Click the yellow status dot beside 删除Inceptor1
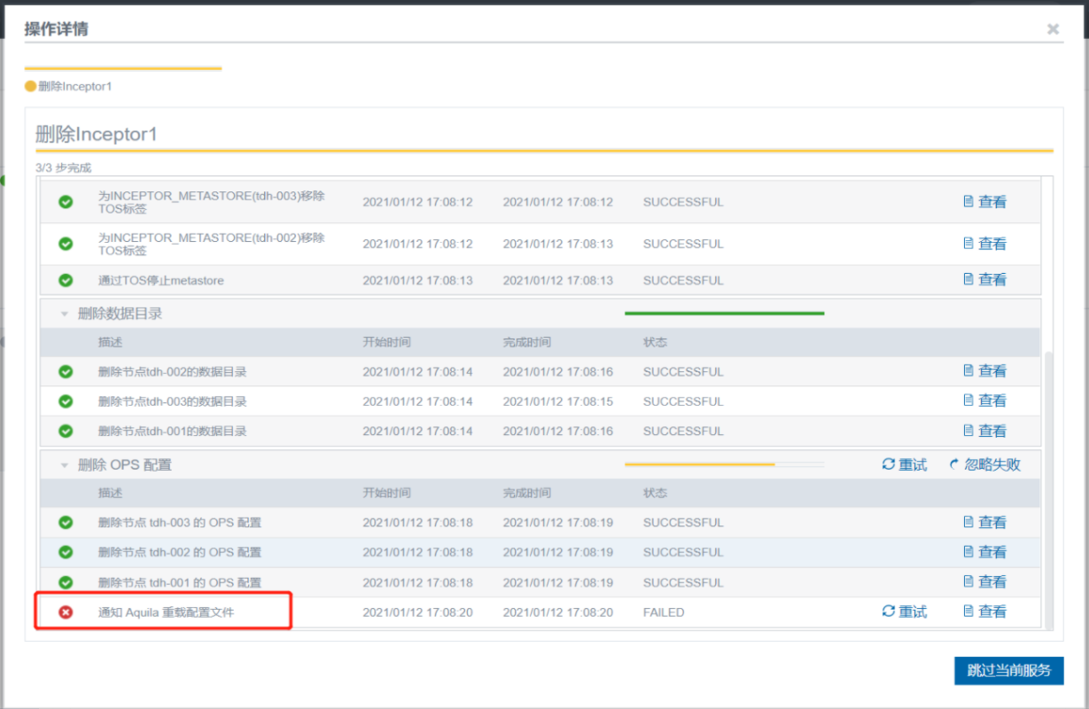Image resolution: width=1089 pixels, height=709 pixels. pos(30,87)
